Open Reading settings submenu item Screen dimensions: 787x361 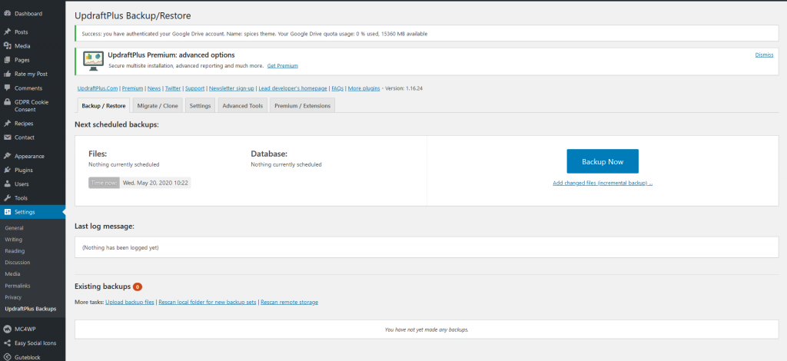(15, 251)
